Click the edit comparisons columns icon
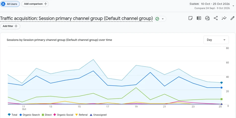236x118 pixels. click(199, 18)
